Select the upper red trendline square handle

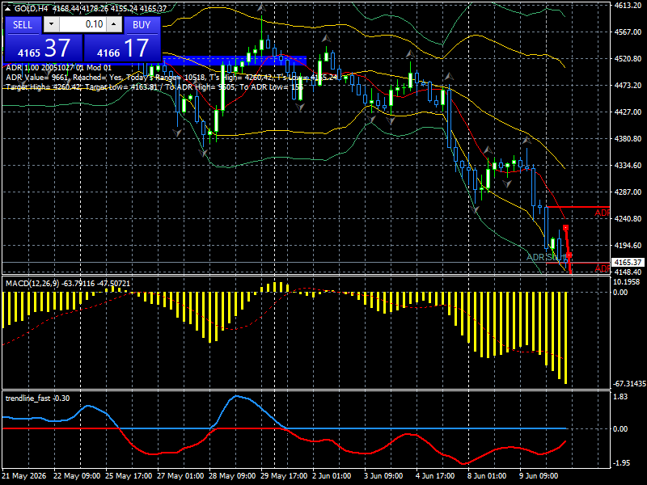(x=565, y=228)
